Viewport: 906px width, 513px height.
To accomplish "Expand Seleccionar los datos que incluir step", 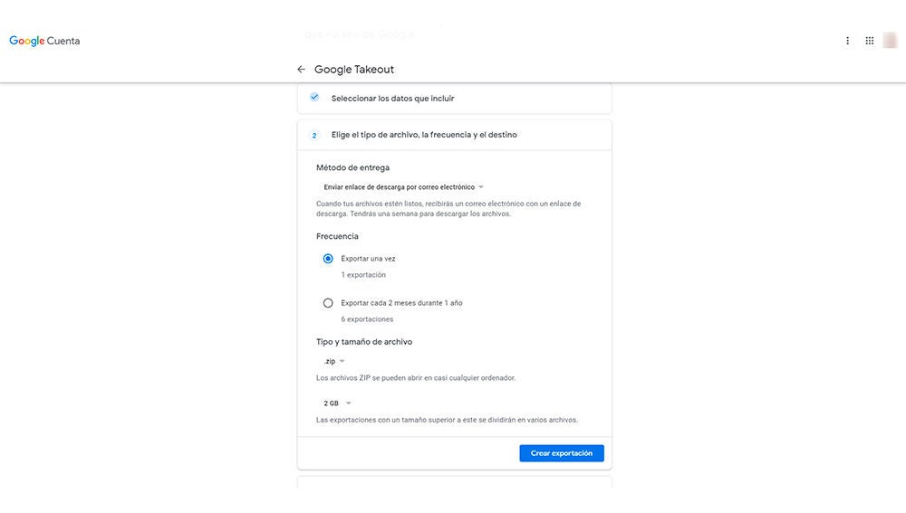I will tap(454, 98).
